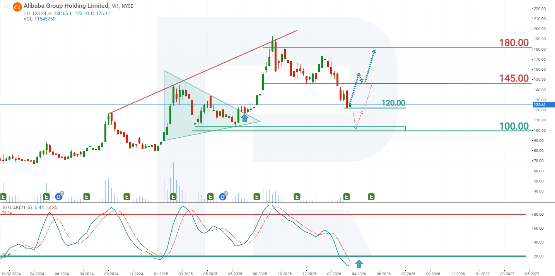Click the earnings E marker below latest candle
The image size is (555, 276).
click(347, 197)
